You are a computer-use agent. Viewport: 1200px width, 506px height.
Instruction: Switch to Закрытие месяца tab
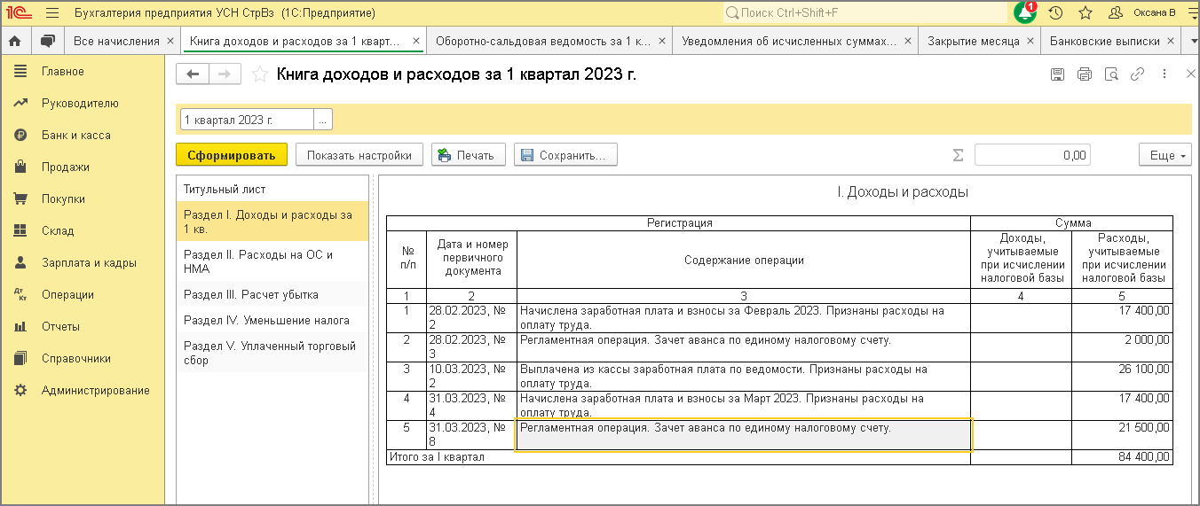[974, 41]
